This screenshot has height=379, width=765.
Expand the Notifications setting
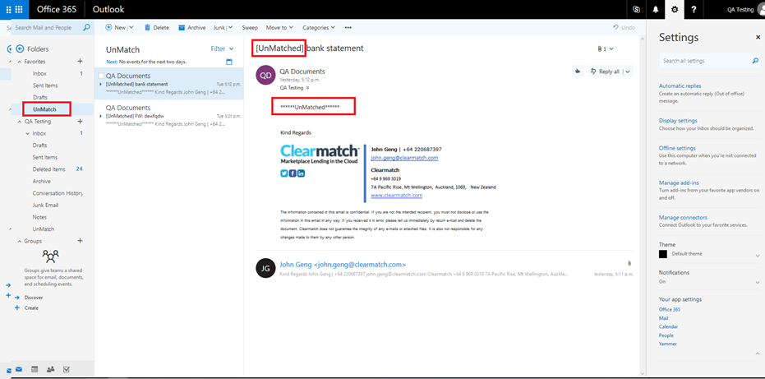pos(758,282)
